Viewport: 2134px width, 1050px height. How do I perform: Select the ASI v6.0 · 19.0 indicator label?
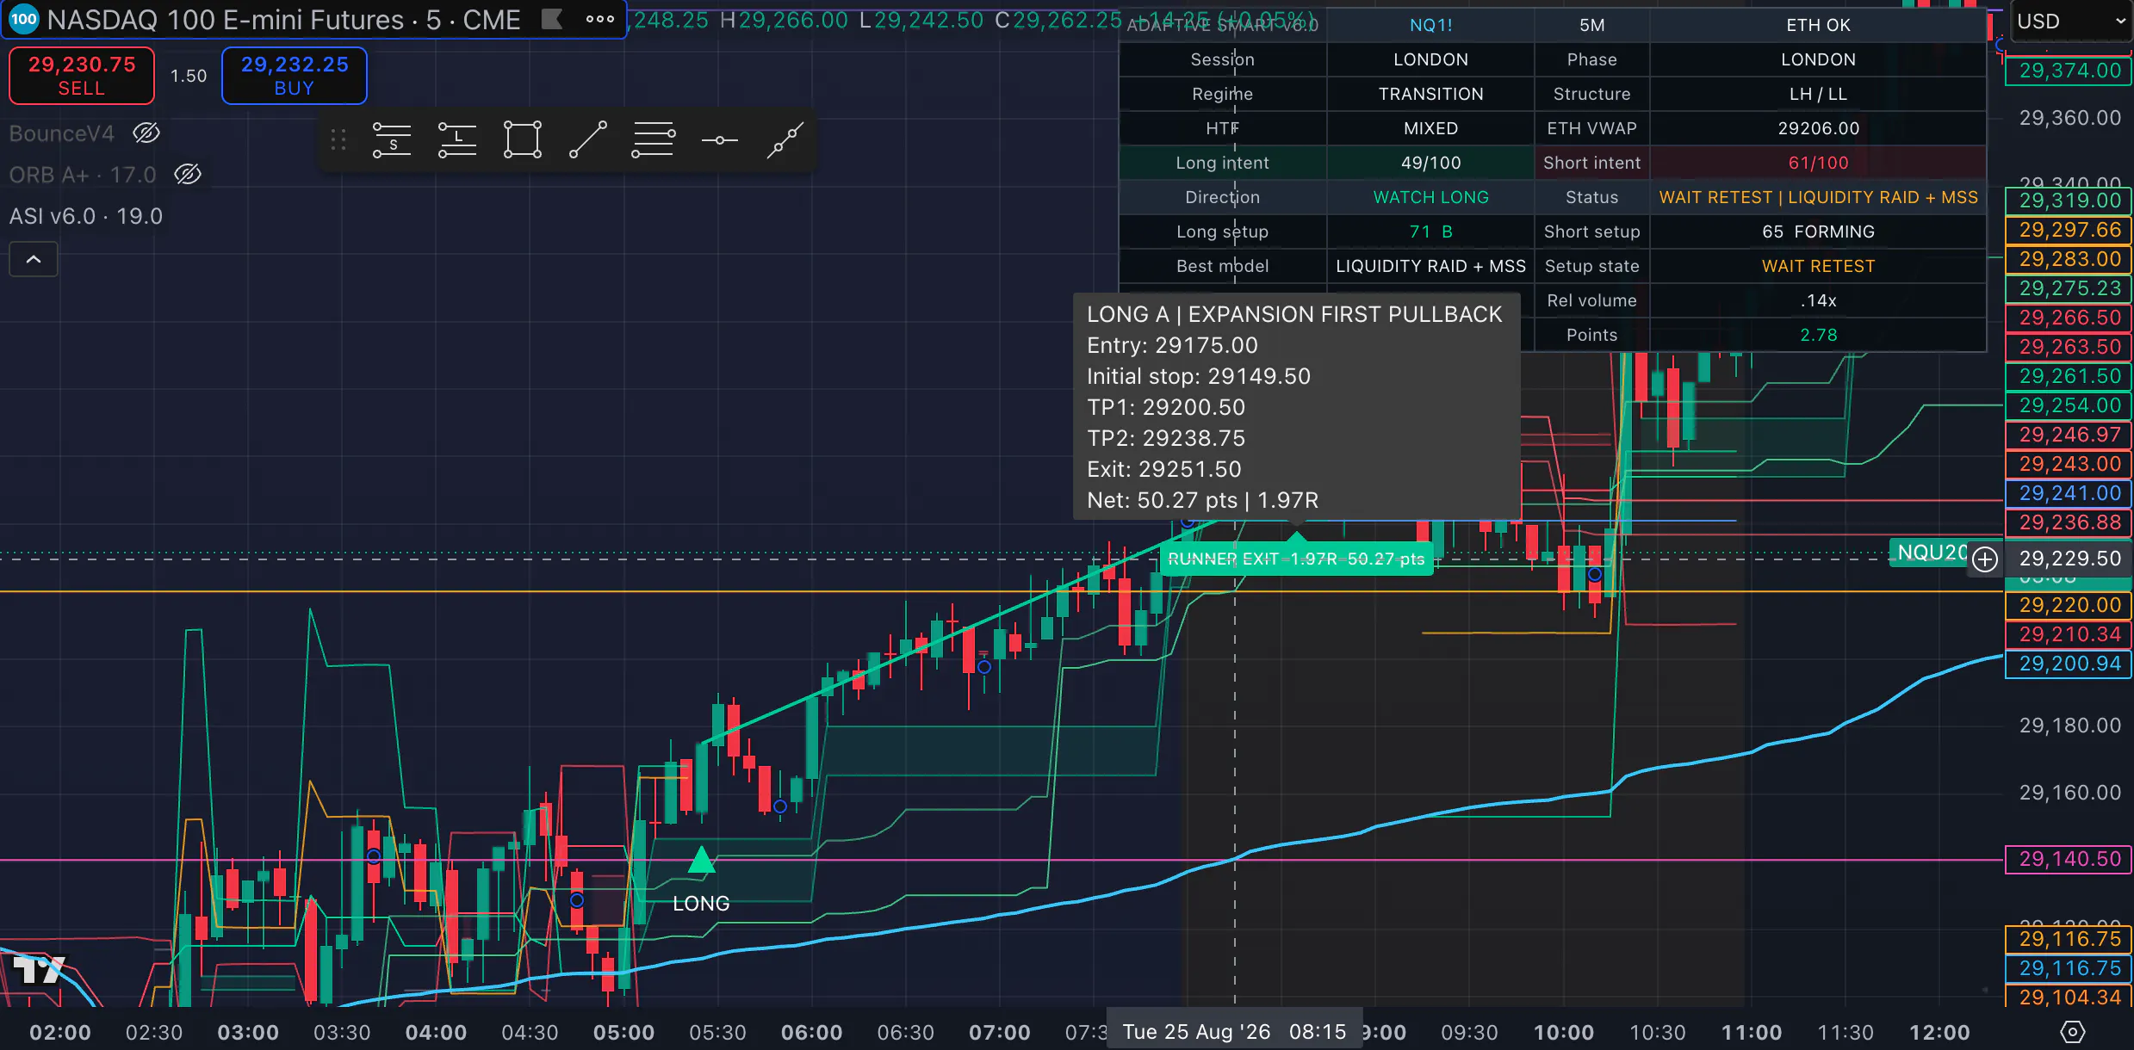(x=86, y=216)
